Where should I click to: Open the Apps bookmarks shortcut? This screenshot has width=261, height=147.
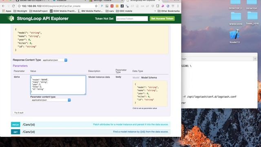click(x=7, y=11)
